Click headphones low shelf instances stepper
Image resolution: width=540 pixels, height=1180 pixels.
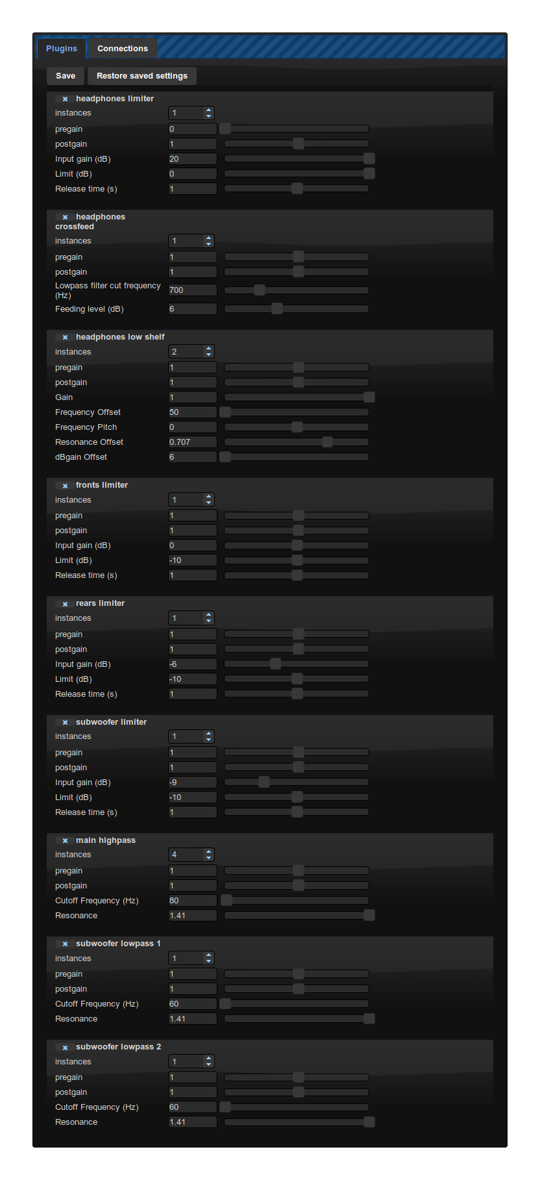coord(191,351)
